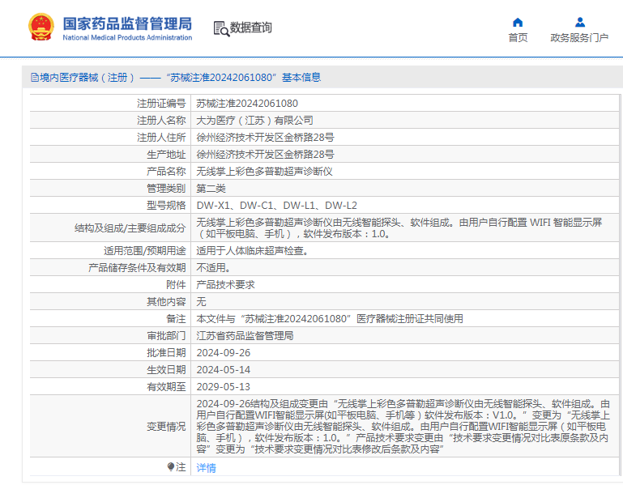This screenshot has height=485, width=623.
Task: Select registrant name 大为医疗（江苏）有限公司
Action: (x=254, y=121)
